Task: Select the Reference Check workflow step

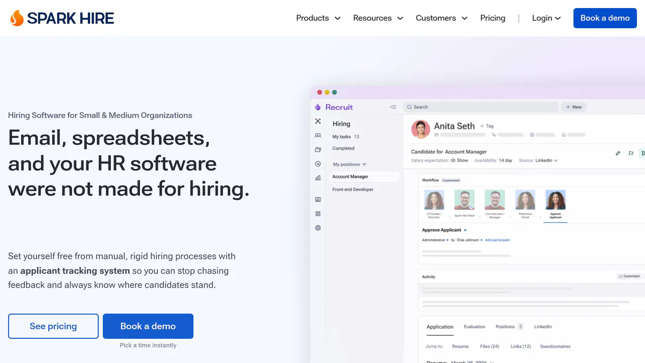Action: (x=525, y=204)
